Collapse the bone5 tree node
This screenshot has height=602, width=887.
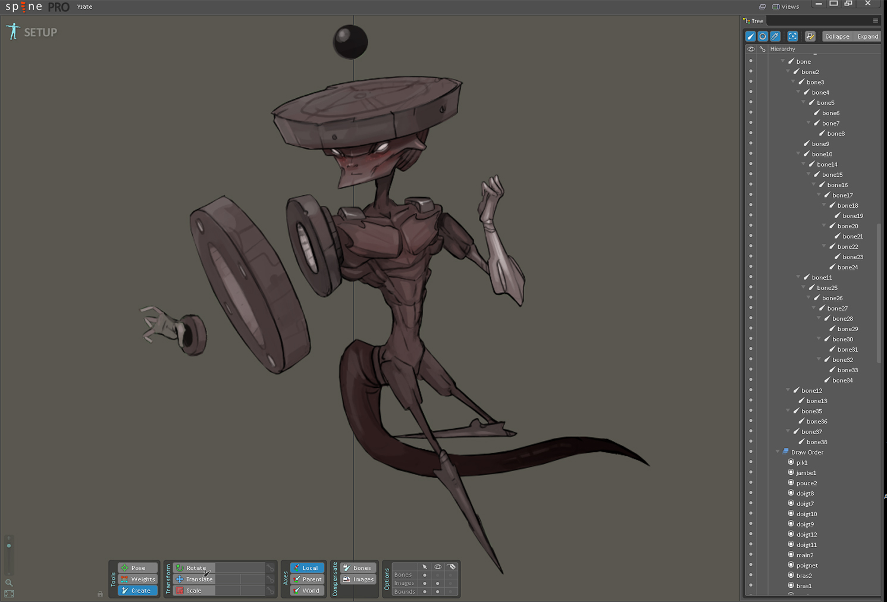(803, 102)
